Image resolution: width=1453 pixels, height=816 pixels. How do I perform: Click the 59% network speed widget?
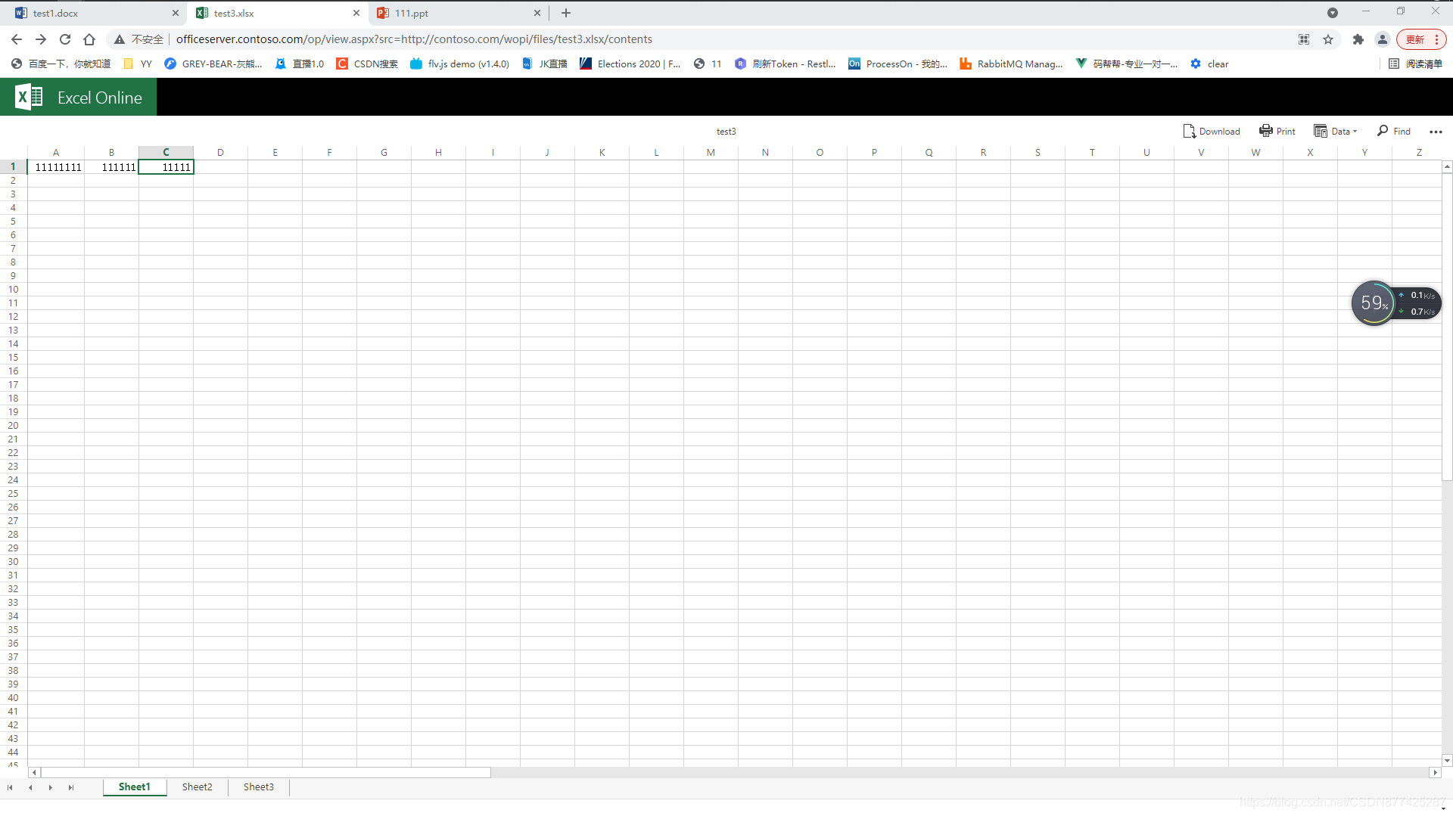[1395, 303]
